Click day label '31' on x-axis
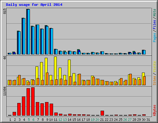 click(148, 120)
